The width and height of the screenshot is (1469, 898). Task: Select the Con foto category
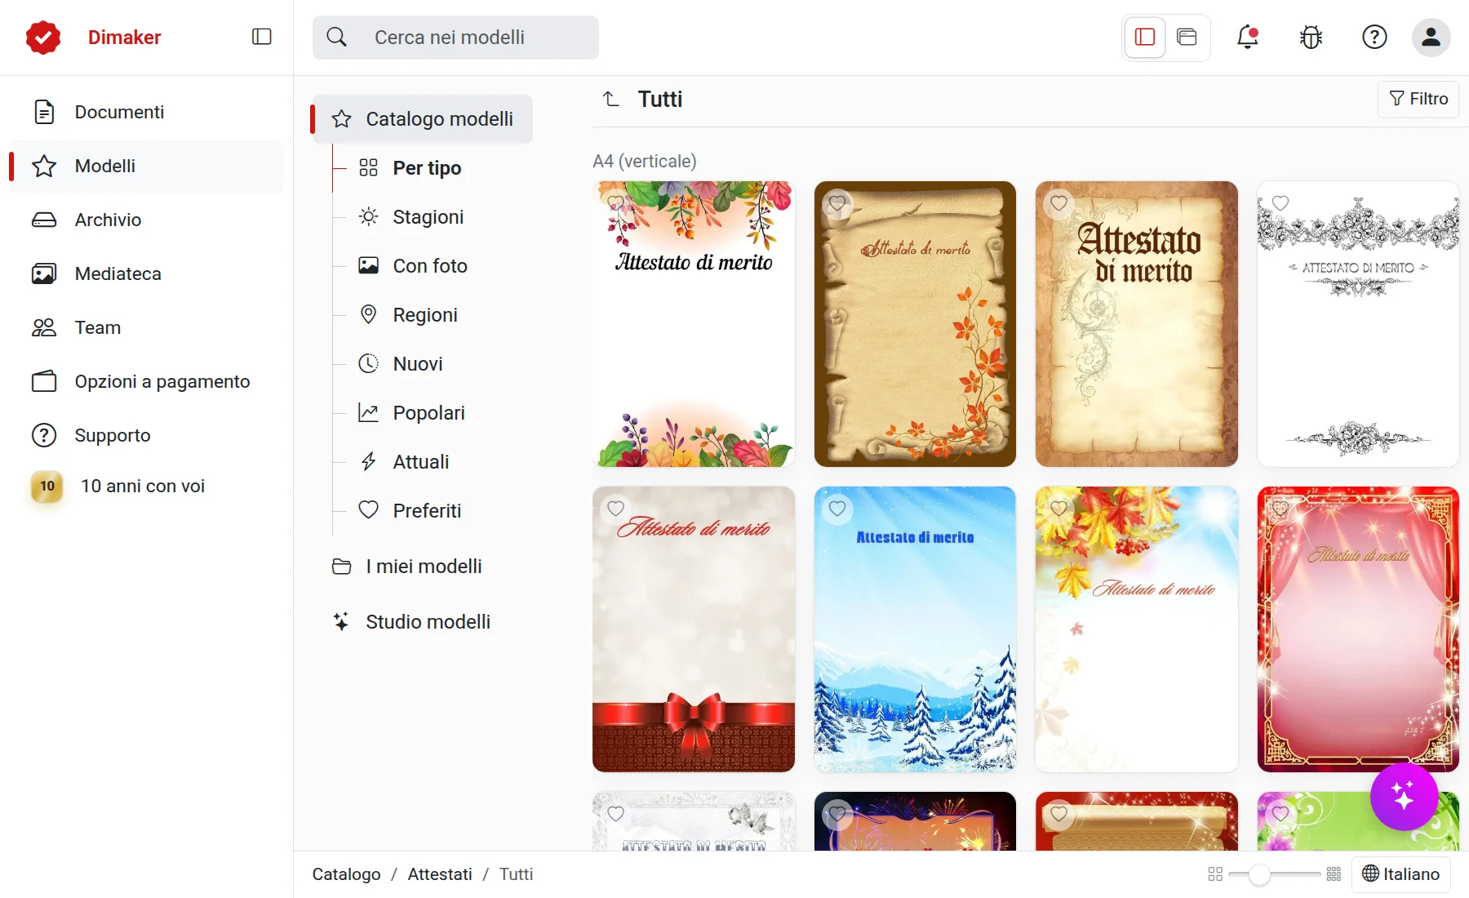tap(429, 266)
